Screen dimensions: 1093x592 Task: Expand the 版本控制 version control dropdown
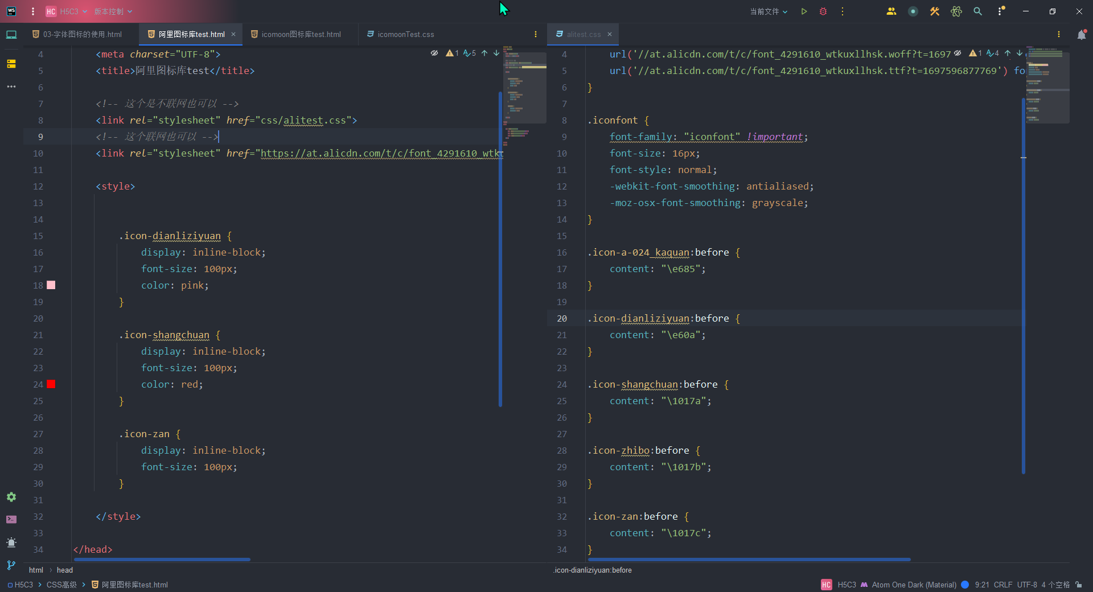tap(113, 11)
